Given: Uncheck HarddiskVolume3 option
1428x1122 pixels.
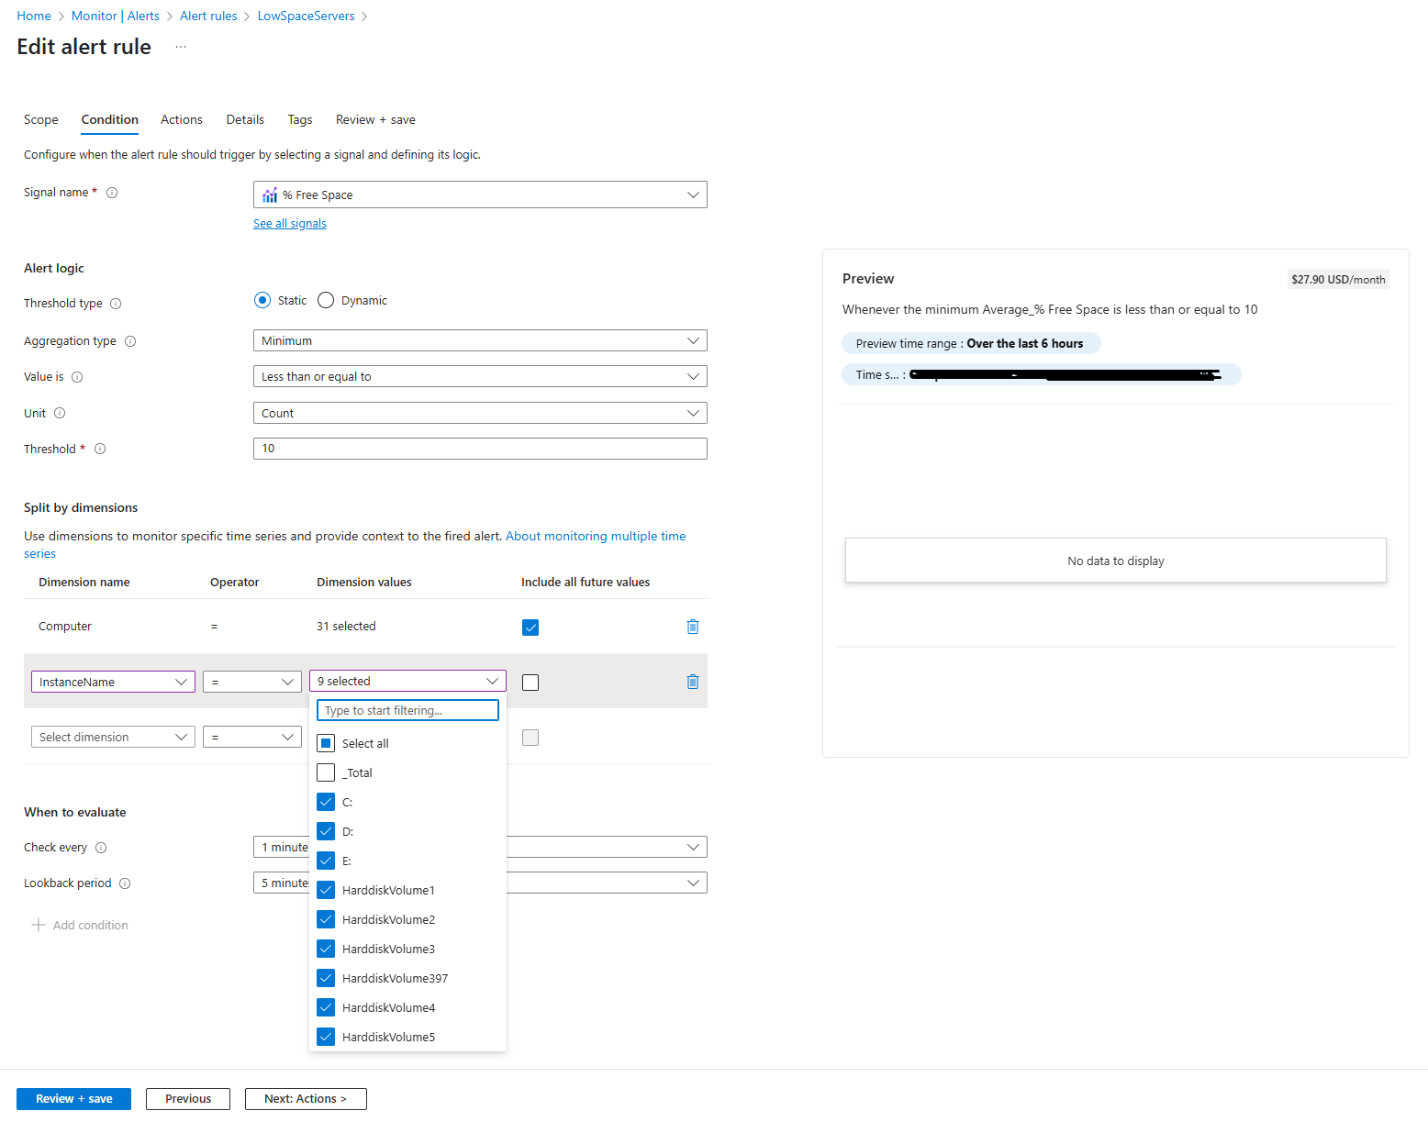Looking at the screenshot, I should point(326,949).
